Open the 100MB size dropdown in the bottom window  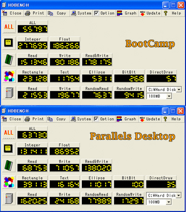click(169, 202)
